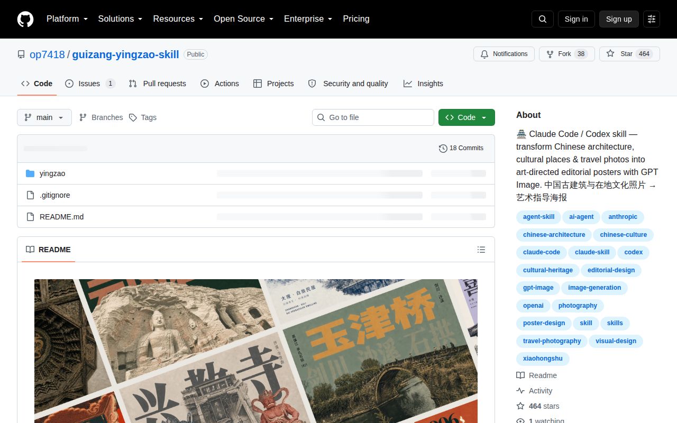Switch to the Issues tab
677x423 pixels.
click(90, 84)
